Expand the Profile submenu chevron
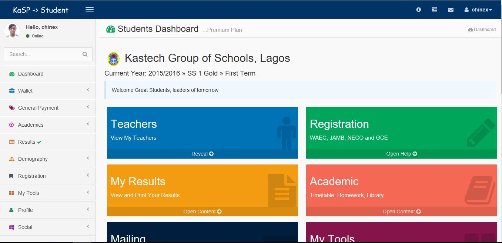This screenshot has height=243, width=502. (x=88, y=210)
